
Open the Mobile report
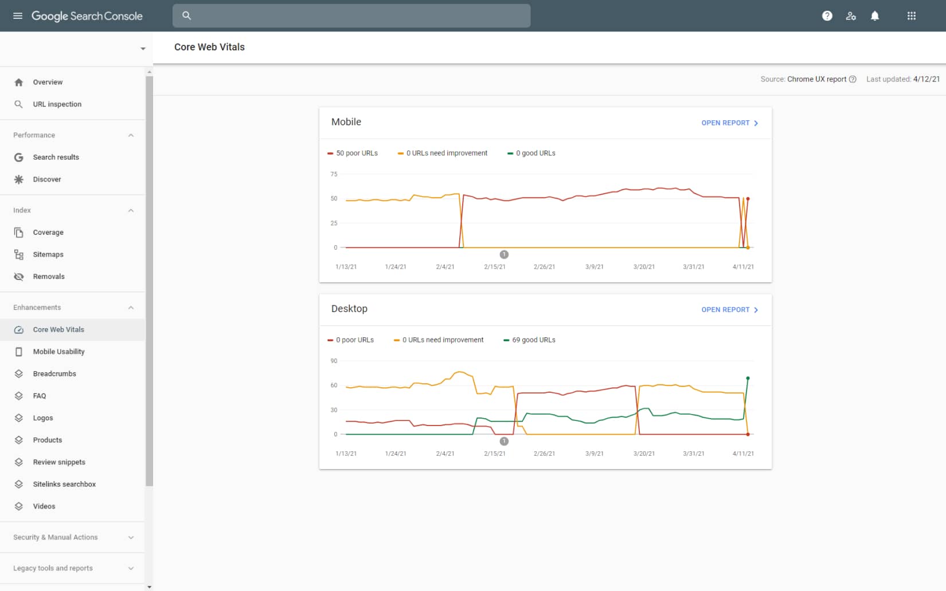729,123
